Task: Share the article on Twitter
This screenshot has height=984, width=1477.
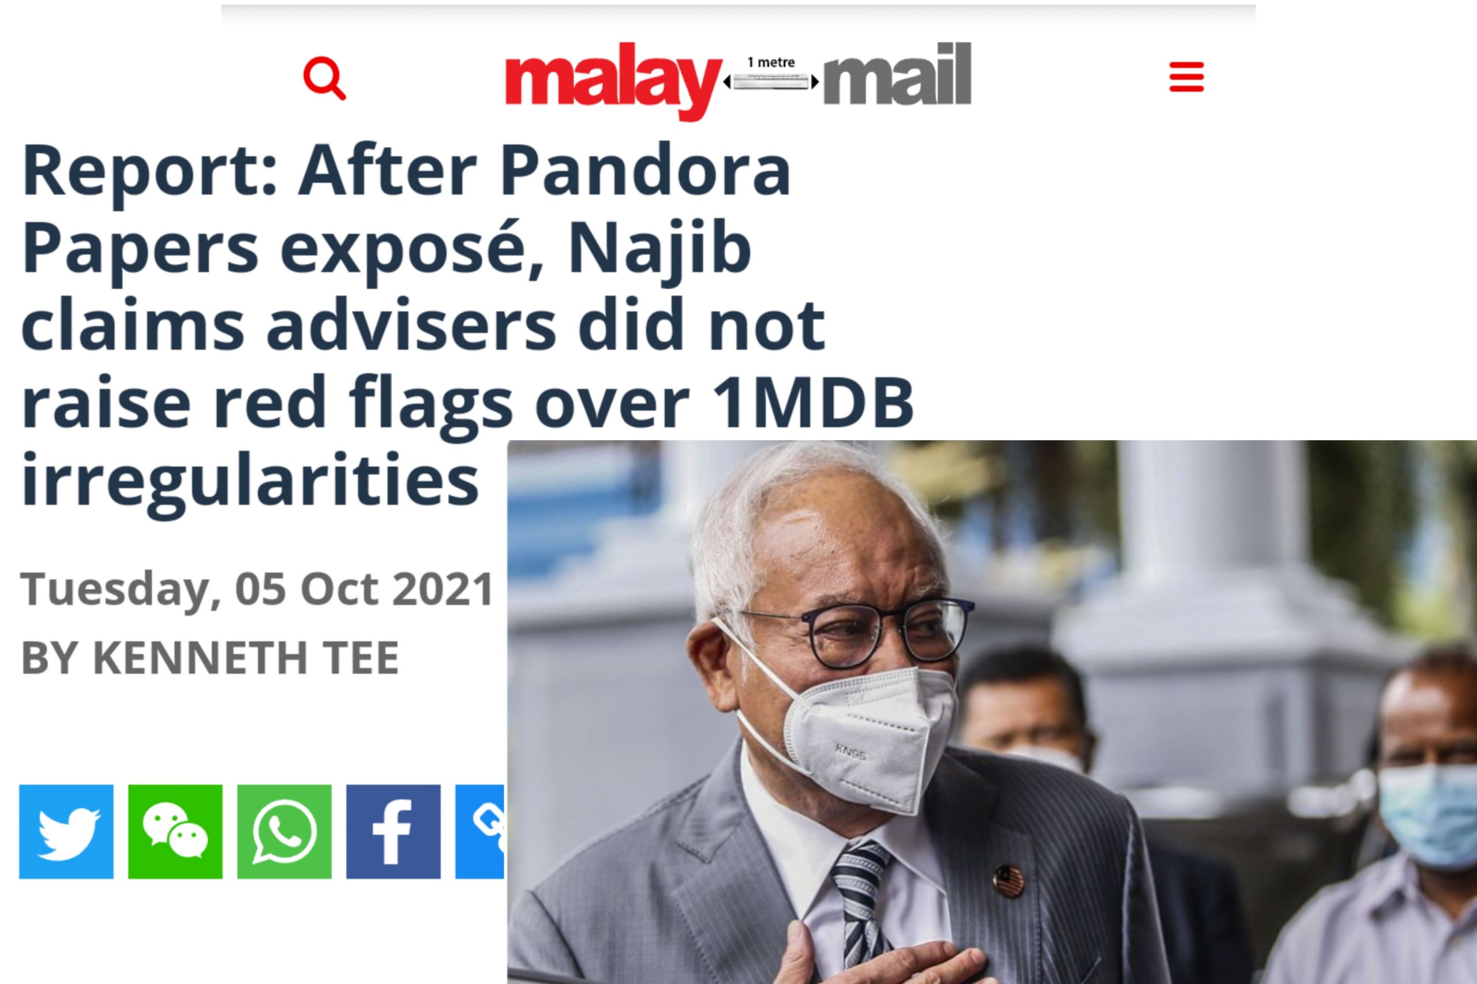Action: pyautogui.click(x=66, y=832)
